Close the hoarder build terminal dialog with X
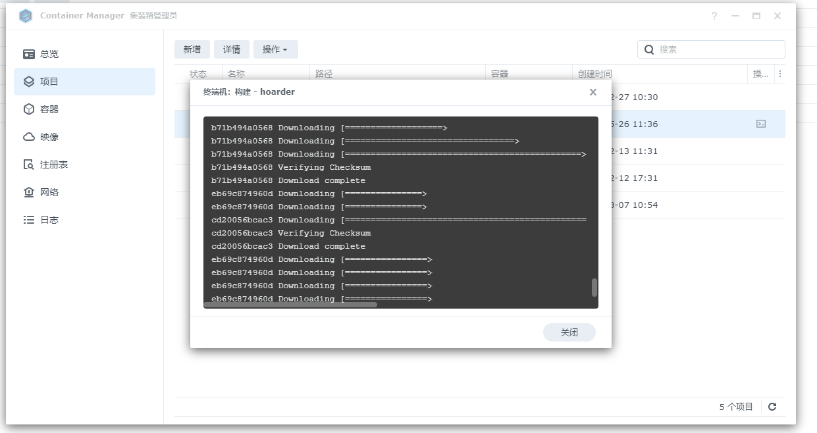The image size is (817, 433). (593, 92)
